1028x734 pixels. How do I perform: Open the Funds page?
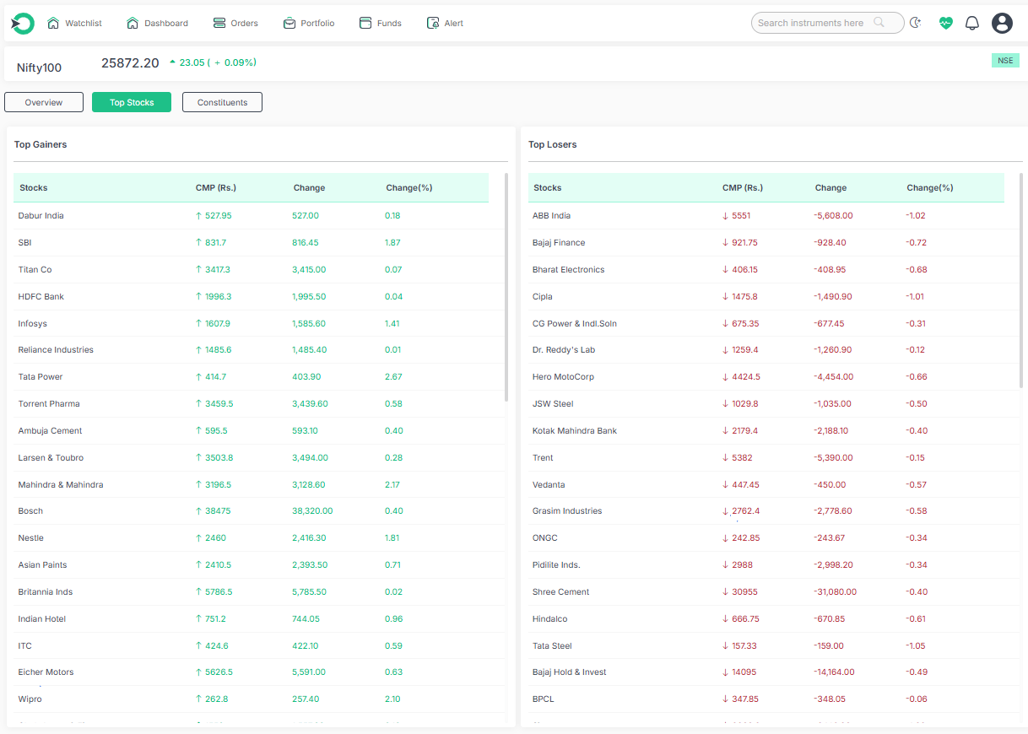click(x=381, y=24)
